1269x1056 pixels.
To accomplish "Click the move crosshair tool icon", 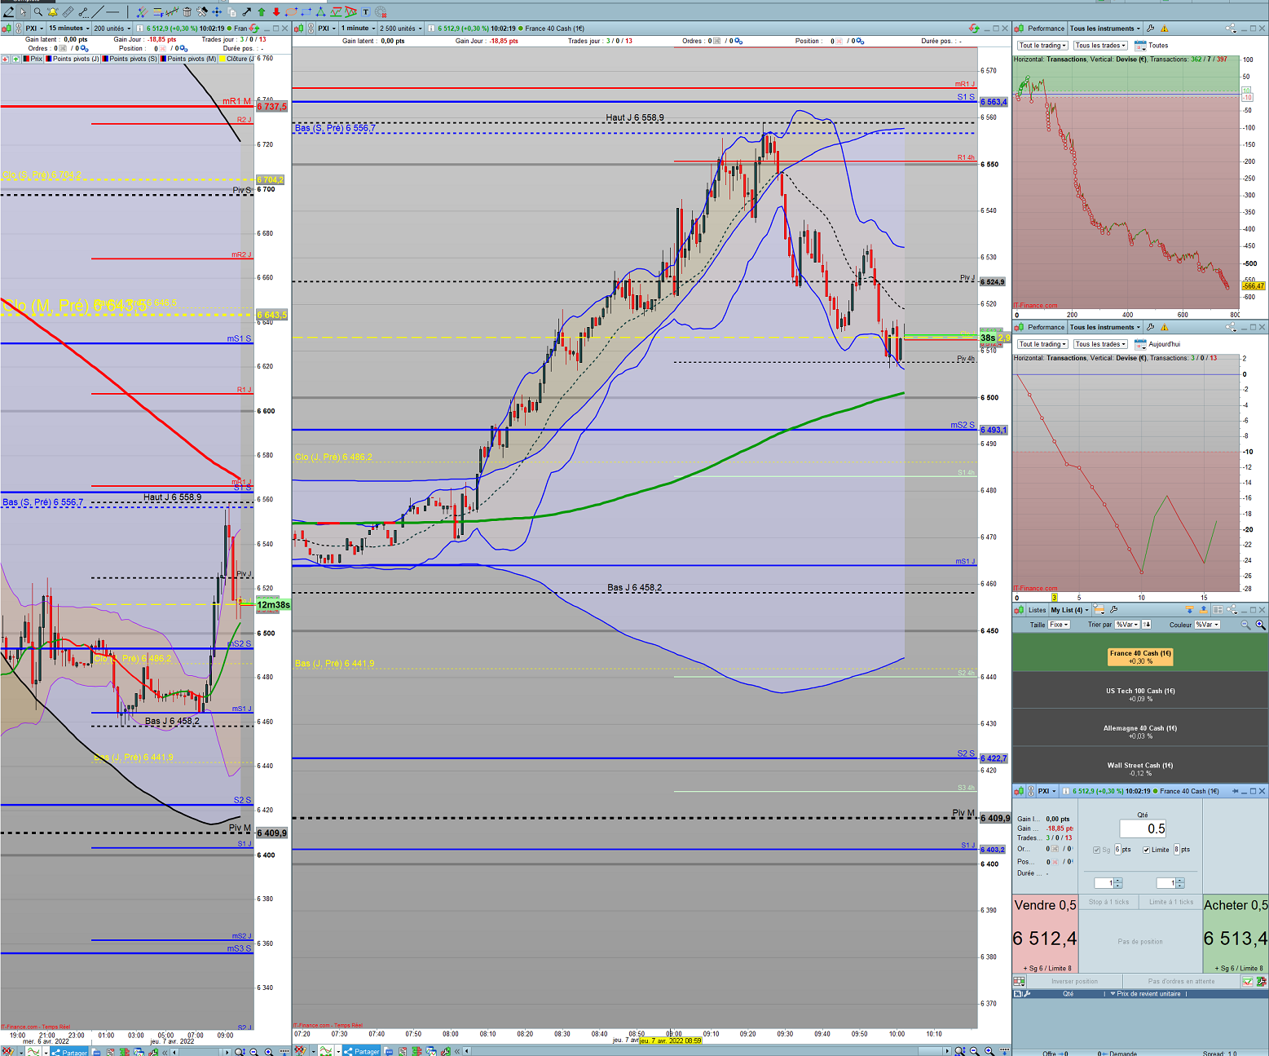I will pyautogui.click(x=217, y=12).
